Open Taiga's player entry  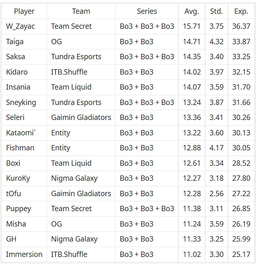(x=15, y=42)
